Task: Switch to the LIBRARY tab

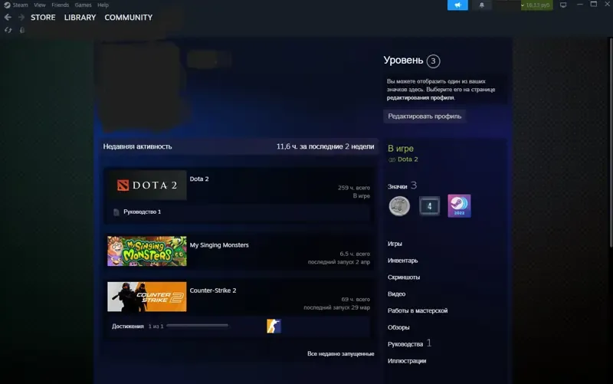Action: click(x=80, y=18)
